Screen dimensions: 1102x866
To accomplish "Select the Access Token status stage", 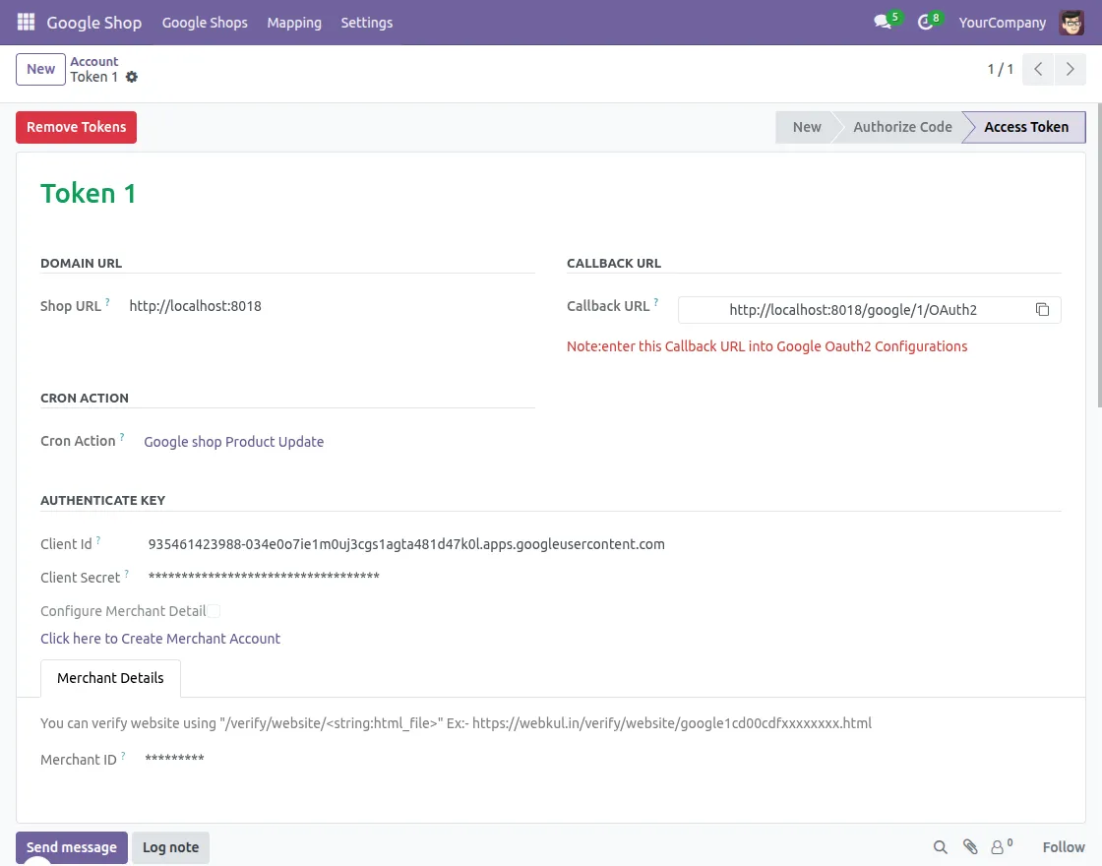I will tap(1025, 127).
